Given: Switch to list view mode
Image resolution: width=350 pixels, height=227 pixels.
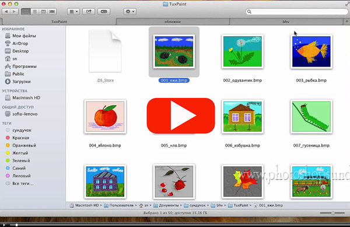Looking at the screenshot, I should [x=35, y=12].
